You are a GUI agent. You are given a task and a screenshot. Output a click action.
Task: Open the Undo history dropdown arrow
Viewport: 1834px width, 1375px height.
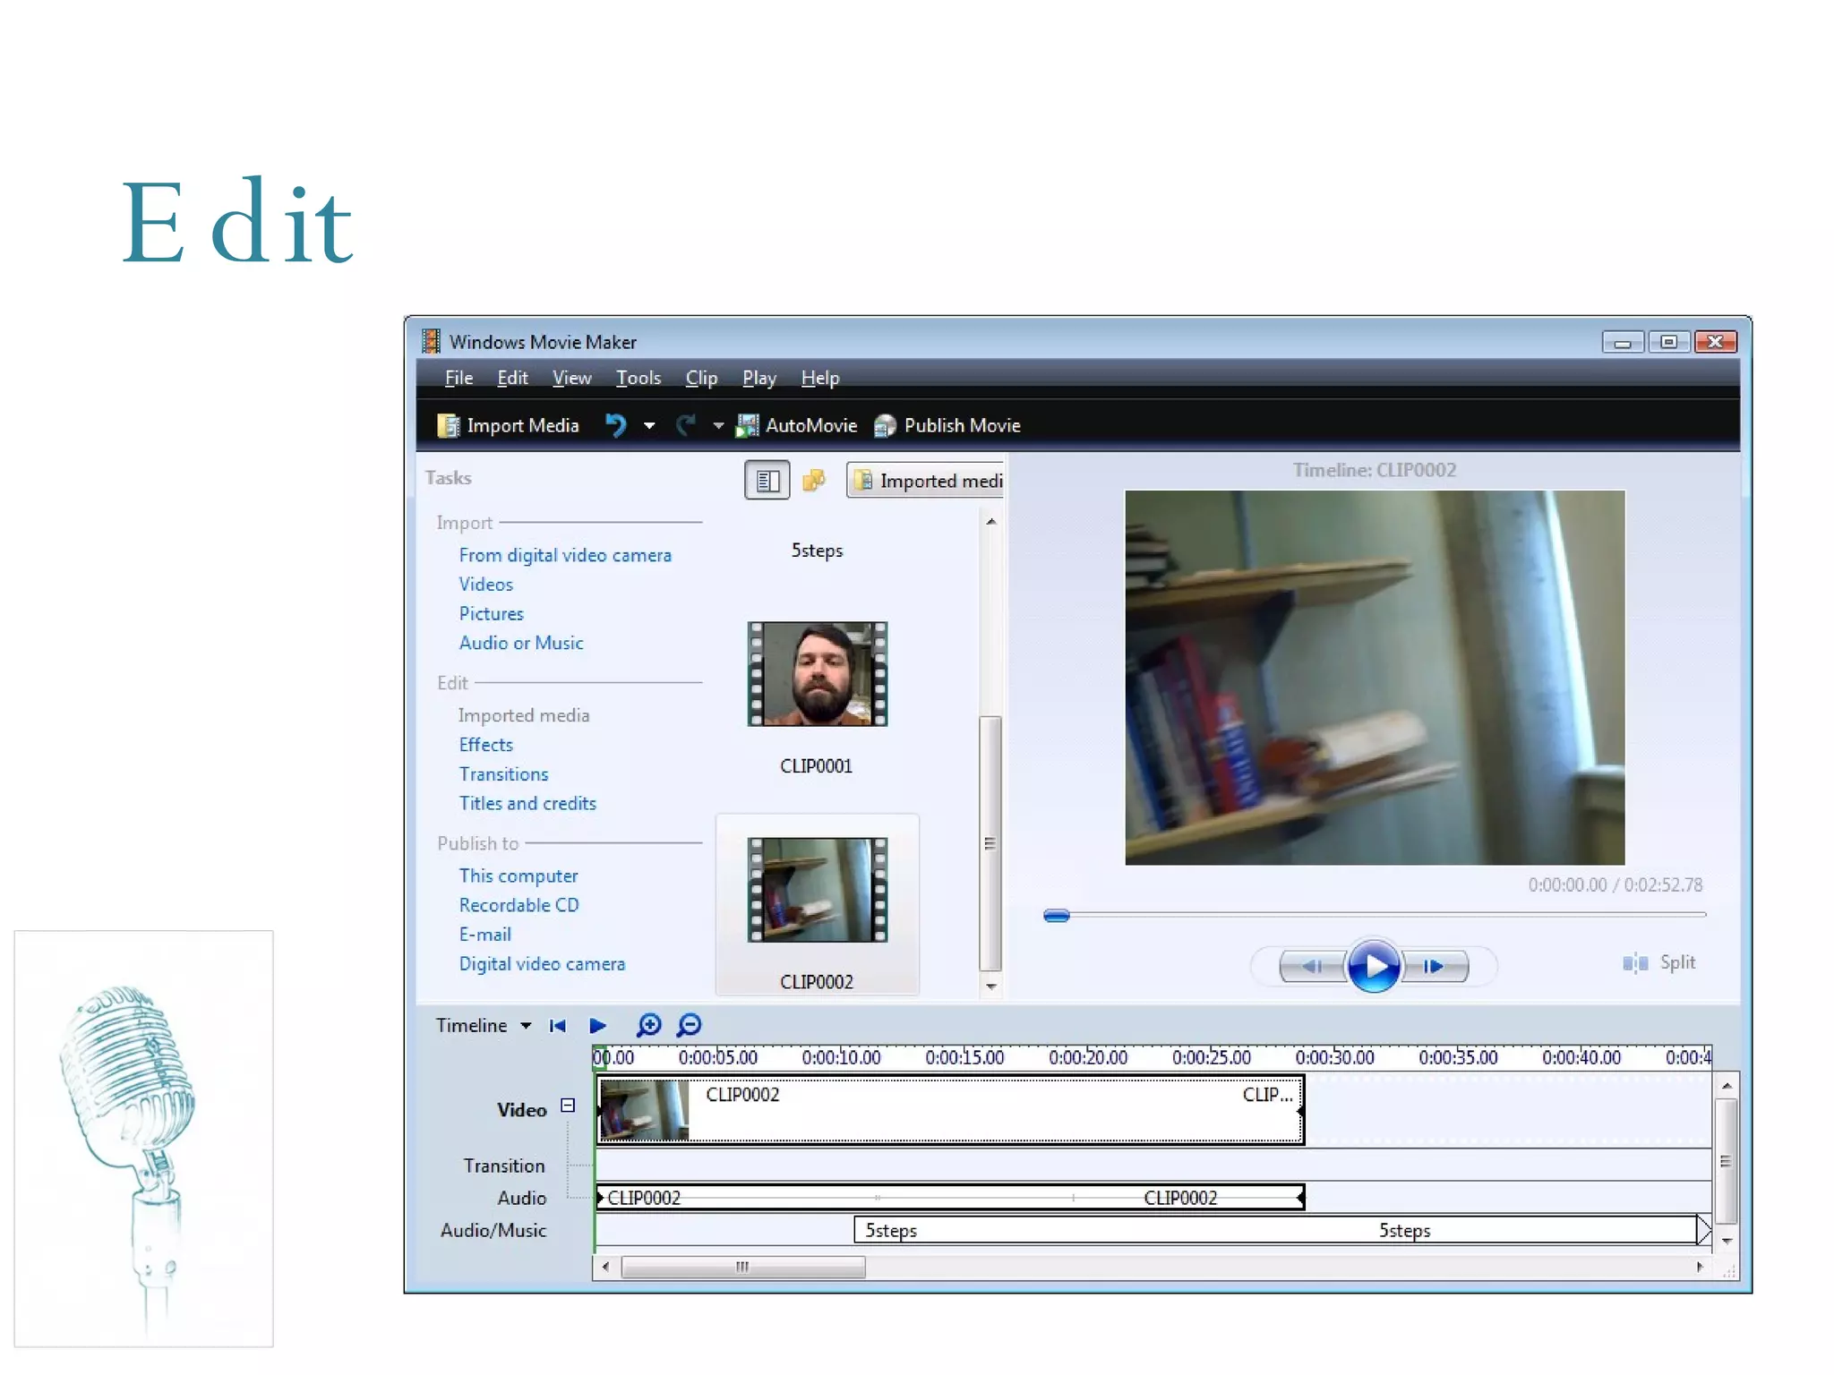point(649,426)
